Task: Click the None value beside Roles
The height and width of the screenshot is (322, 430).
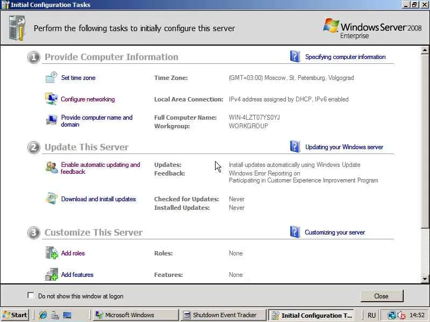Action: tap(235, 253)
